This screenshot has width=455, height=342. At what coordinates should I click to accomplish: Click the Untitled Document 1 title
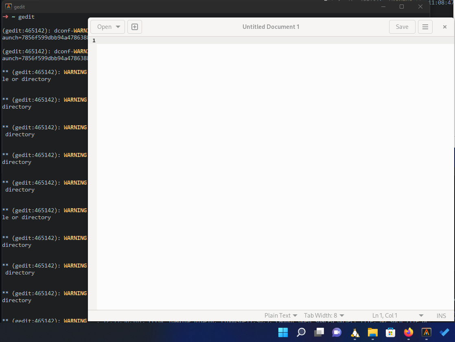tap(271, 27)
